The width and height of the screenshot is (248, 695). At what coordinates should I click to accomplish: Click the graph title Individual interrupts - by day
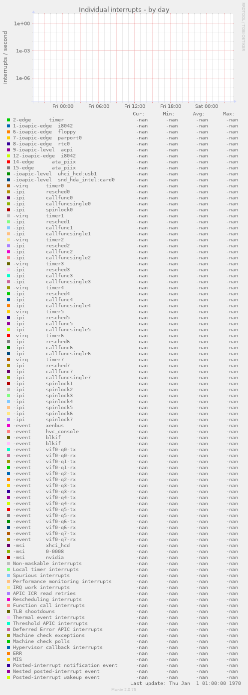point(124,9)
